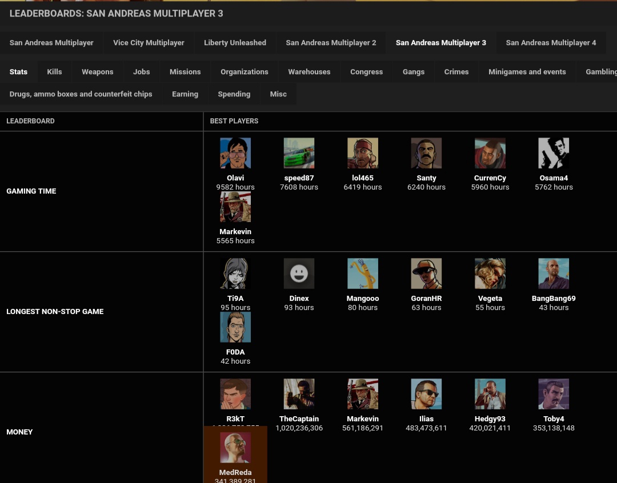Screen dimensions: 617x483
Task: Open the Olavi player name link
Action: 235,178
